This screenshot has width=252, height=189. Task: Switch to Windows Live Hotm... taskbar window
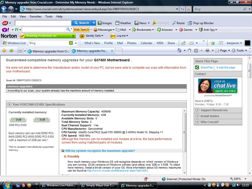coord(59,185)
